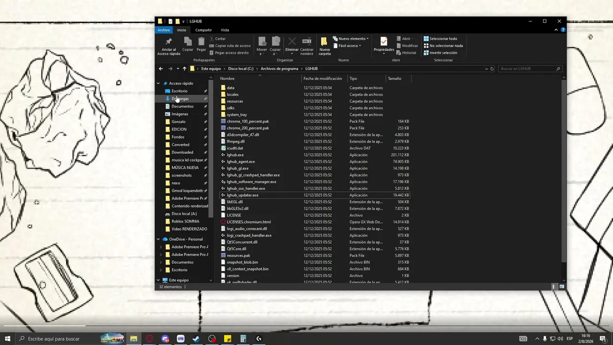Open Logitech G HUB taskbar icon

(259, 339)
